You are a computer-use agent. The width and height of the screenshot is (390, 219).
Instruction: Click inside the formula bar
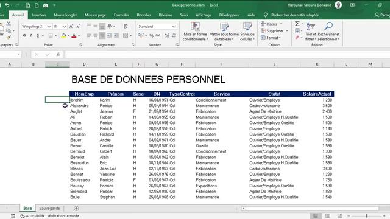(227, 54)
